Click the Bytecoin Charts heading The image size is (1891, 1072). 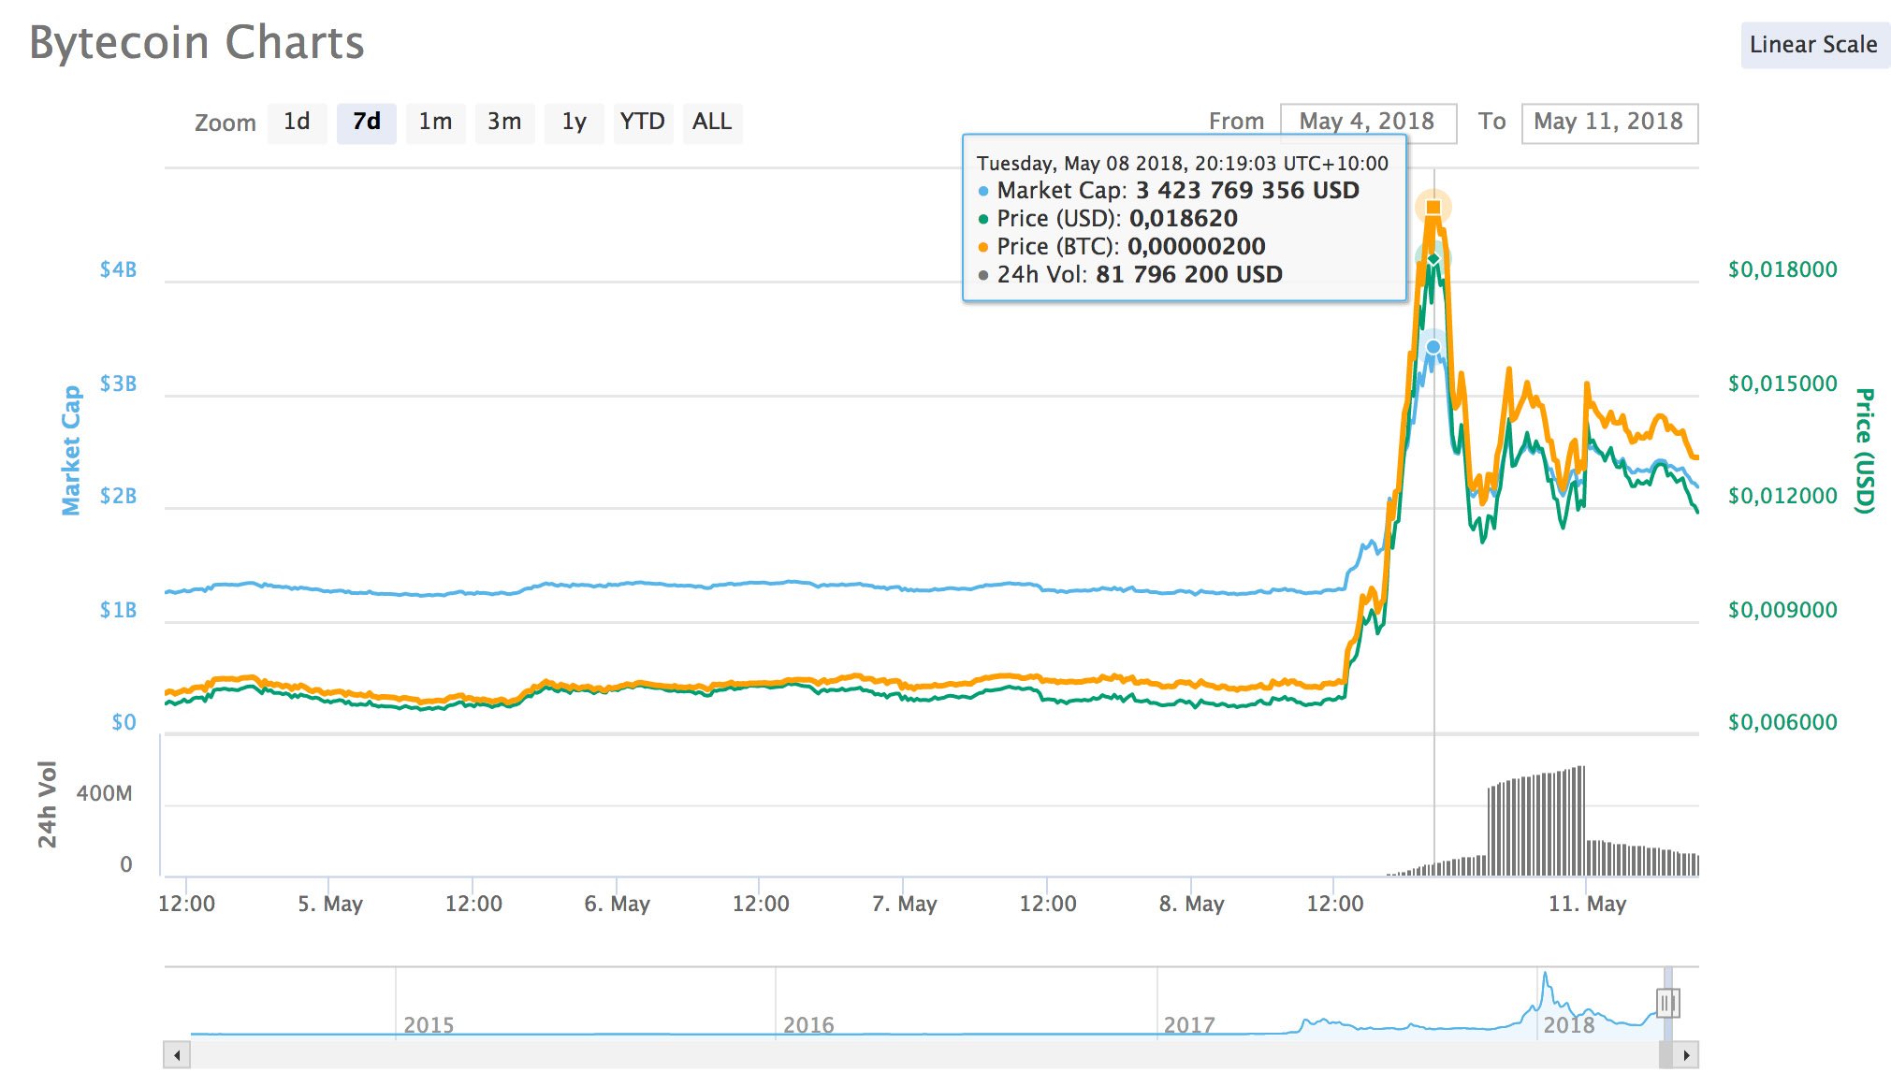[x=196, y=43]
